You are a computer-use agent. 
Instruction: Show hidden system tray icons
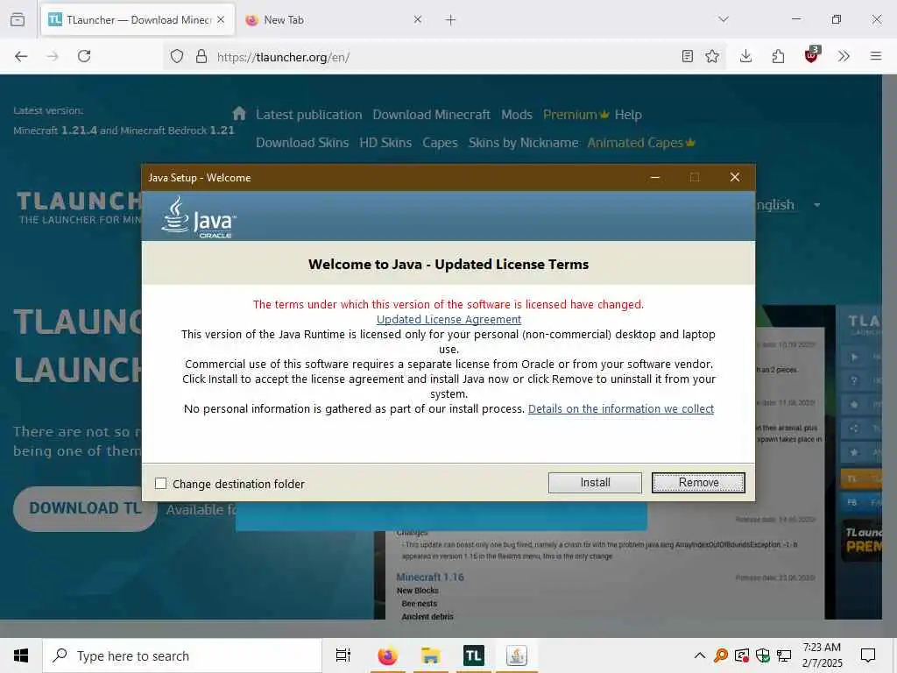tap(700, 655)
